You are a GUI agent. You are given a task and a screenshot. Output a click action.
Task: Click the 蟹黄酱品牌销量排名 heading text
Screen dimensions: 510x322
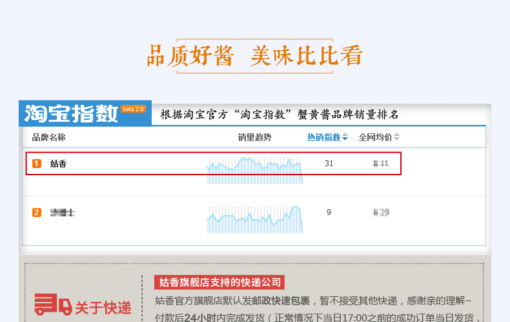[x=348, y=115]
